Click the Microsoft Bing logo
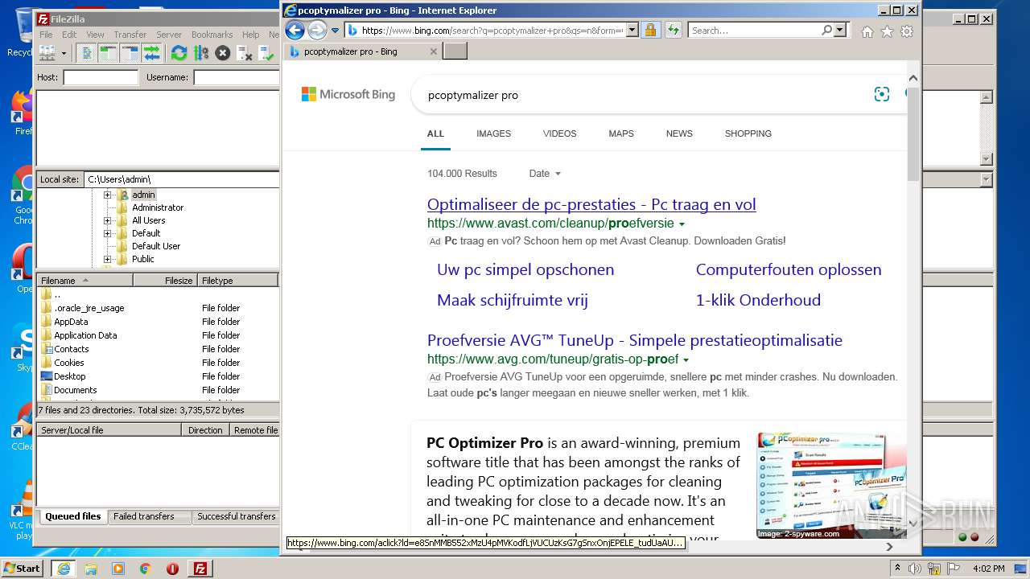Image resolution: width=1030 pixels, height=579 pixels. [348, 94]
